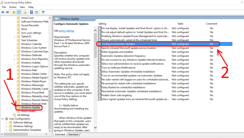Click the Back arrow toolbar icon
Viewport: 244px width, 138px height.
tap(3, 12)
